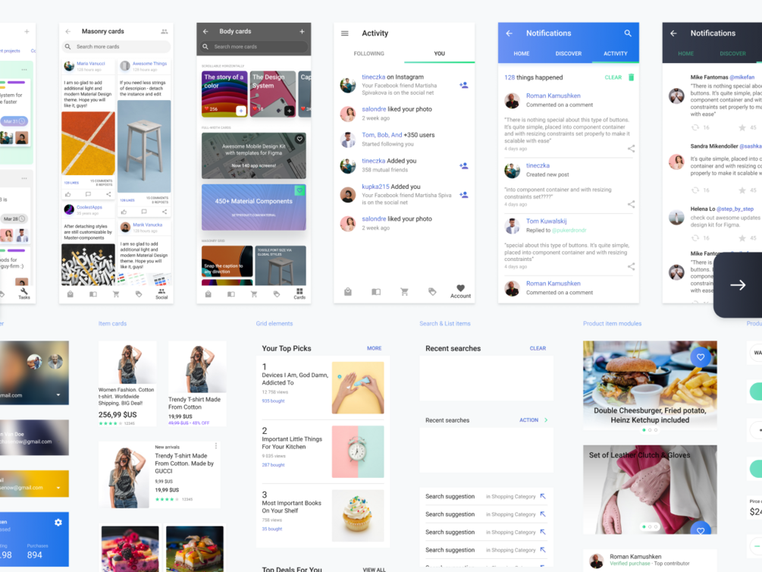Expand account dropdown on mail.com card

point(58,395)
